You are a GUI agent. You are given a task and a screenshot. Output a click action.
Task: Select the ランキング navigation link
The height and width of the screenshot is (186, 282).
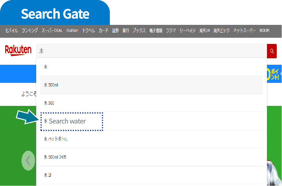tap(29, 31)
